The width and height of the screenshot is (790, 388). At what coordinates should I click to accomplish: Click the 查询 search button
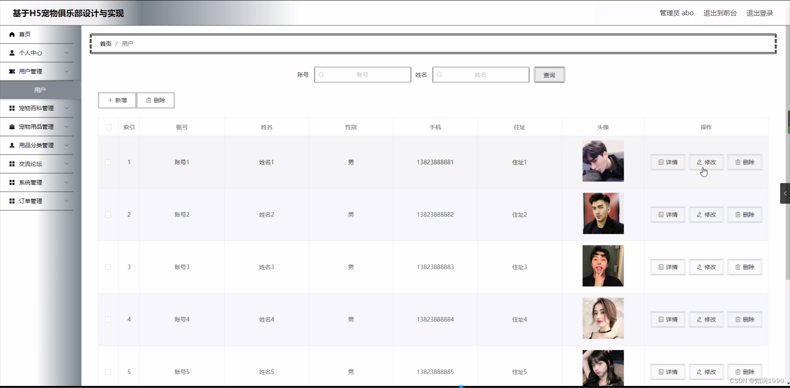[549, 74]
